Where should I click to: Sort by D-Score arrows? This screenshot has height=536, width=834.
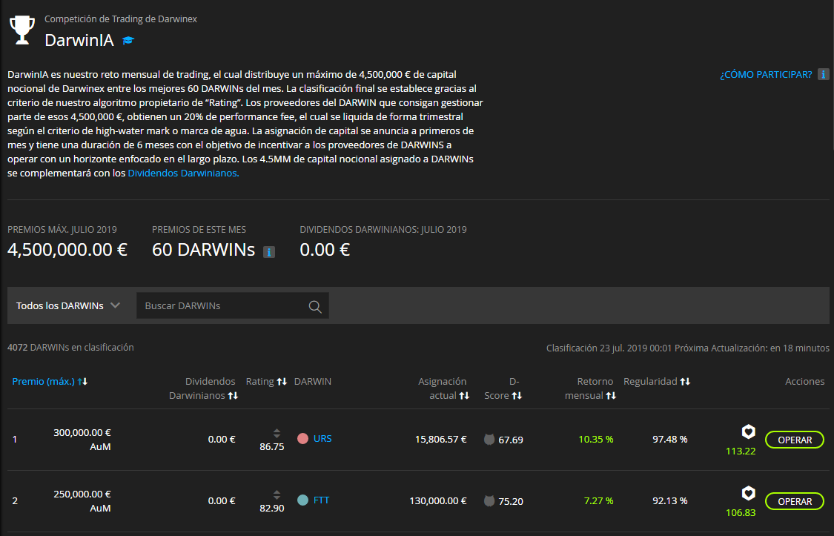[x=517, y=396]
